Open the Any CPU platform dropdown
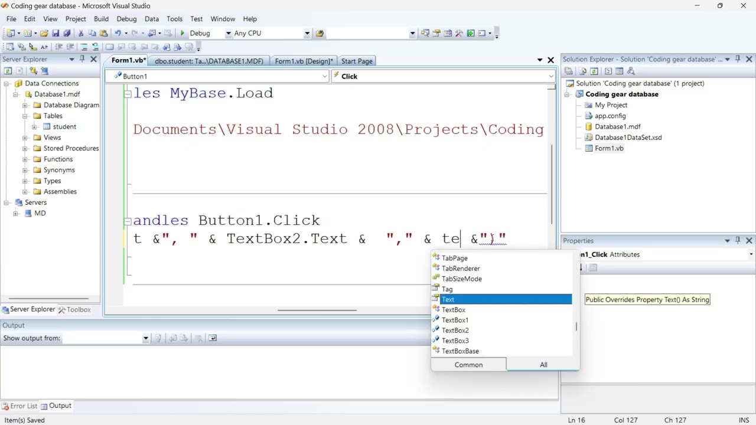 307,33
